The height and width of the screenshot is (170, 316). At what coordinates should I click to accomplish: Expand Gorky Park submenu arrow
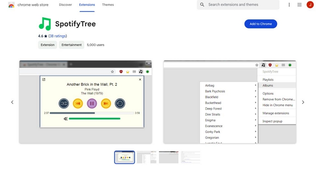pyautogui.click(x=256, y=132)
